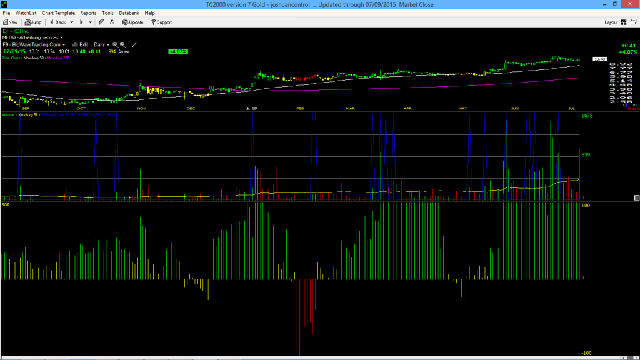Click the small square at volume pane corner

637,198
